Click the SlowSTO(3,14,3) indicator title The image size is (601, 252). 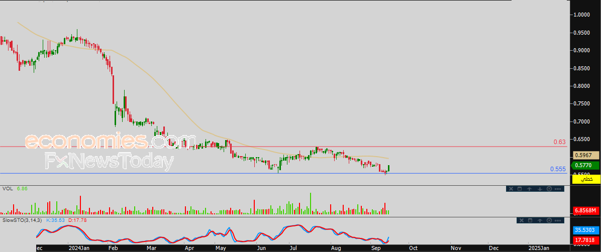[x=23, y=220]
